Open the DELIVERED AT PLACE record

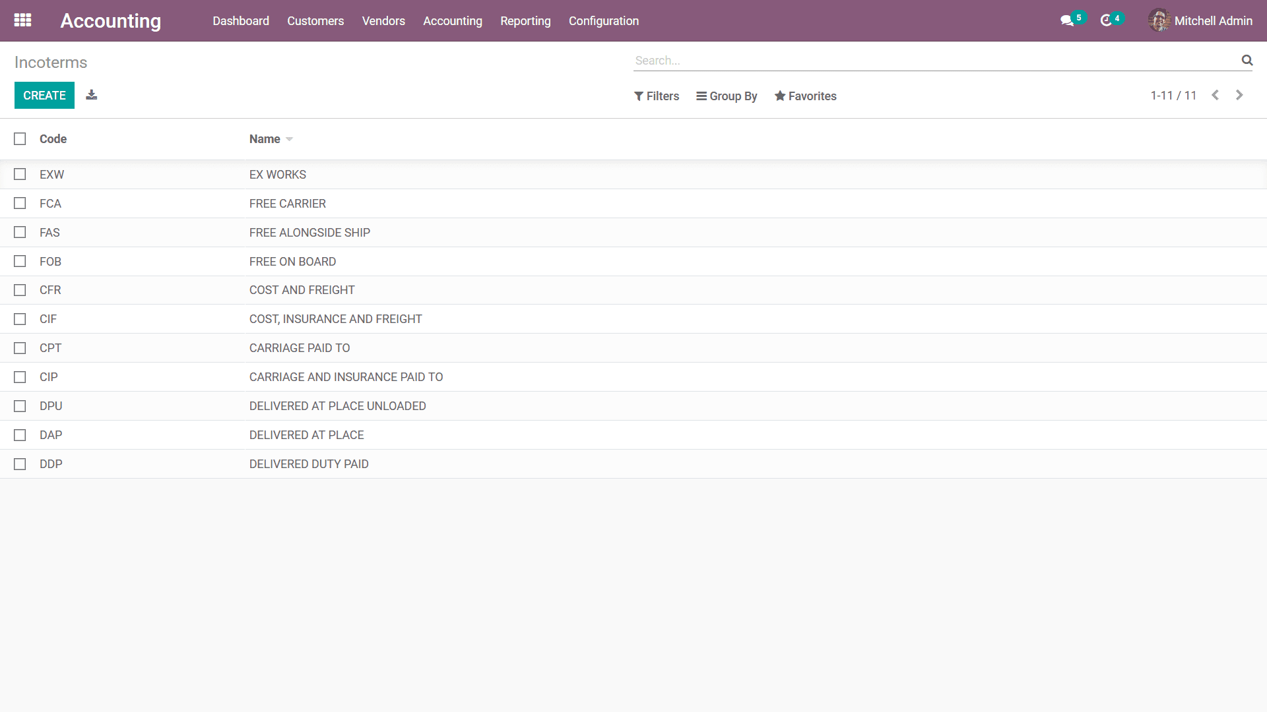click(306, 435)
